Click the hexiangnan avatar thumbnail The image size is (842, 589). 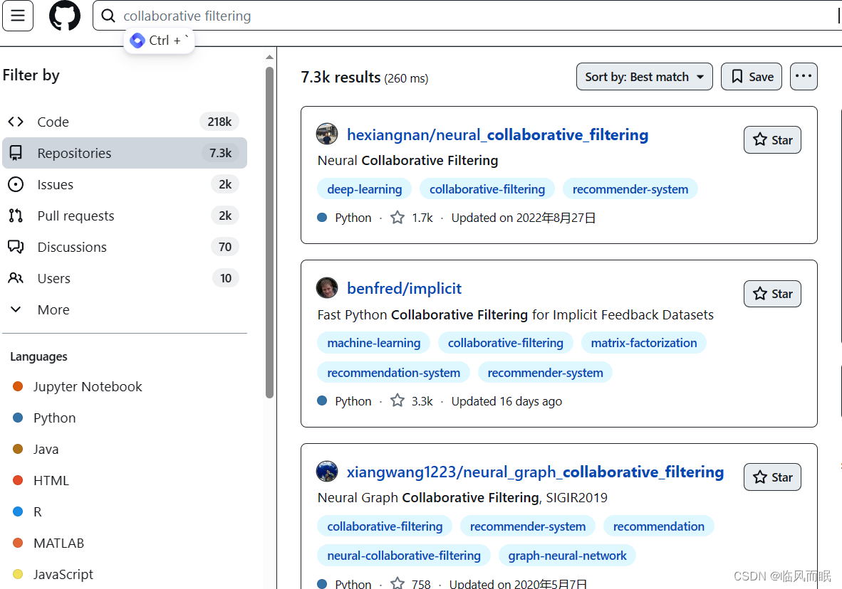pyautogui.click(x=327, y=134)
